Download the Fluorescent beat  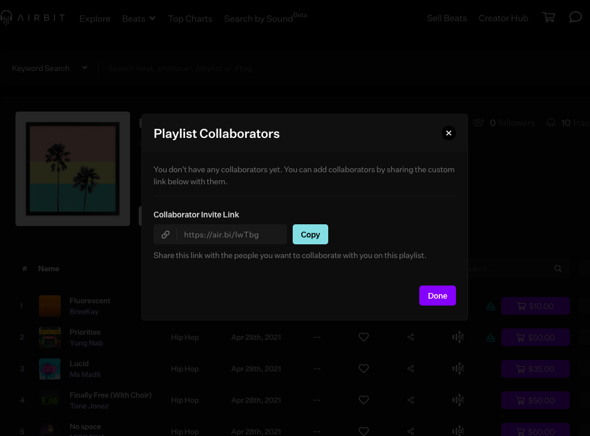point(490,306)
